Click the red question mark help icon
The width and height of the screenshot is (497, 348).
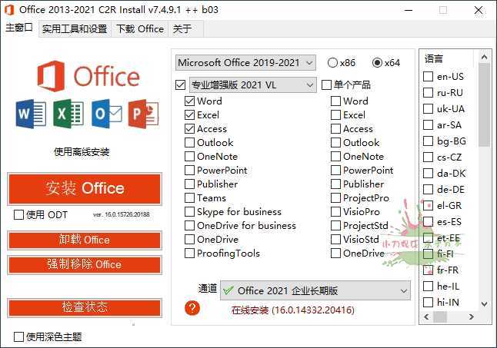[192, 308]
